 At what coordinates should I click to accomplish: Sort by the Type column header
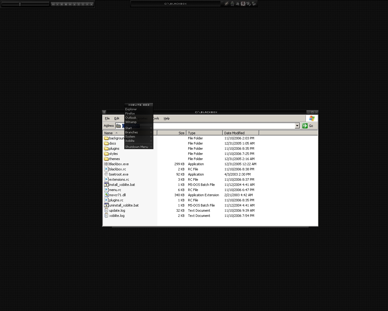[204, 133]
